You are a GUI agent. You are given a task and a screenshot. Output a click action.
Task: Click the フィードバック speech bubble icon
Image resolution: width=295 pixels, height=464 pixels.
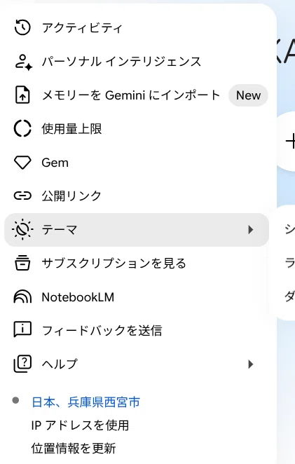coord(22,329)
